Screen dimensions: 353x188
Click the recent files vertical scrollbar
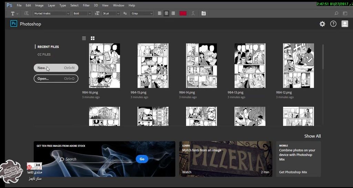(x=323, y=57)
